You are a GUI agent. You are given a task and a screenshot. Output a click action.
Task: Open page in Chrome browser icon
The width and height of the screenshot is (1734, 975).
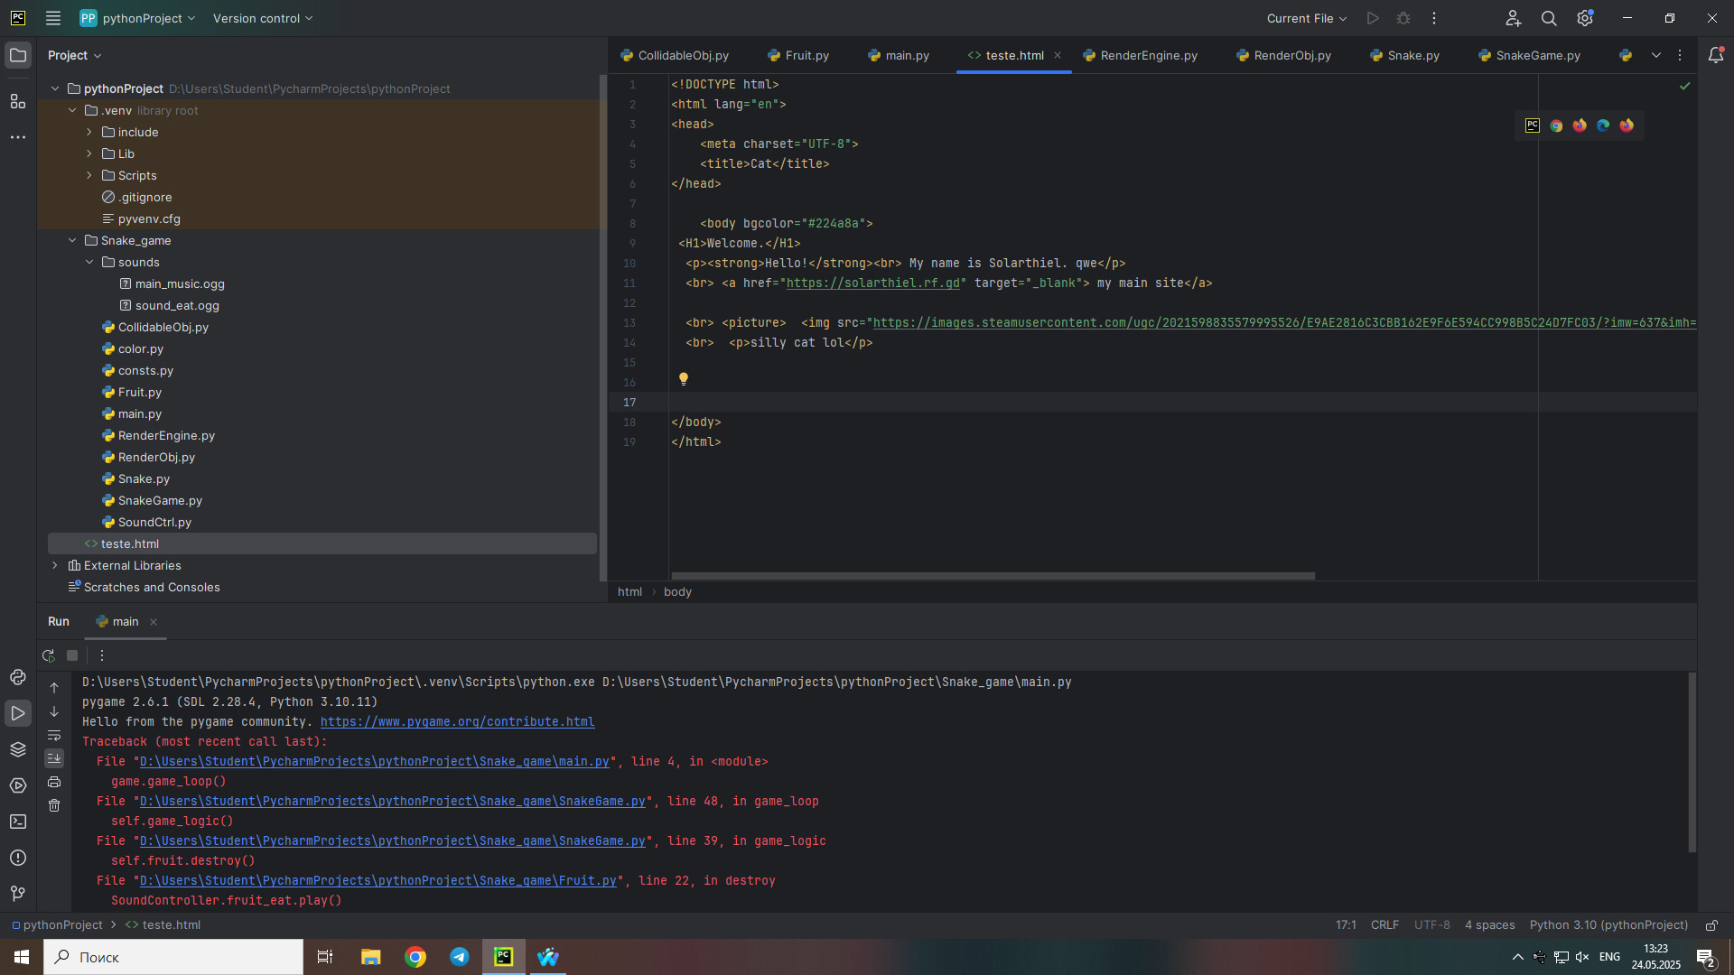click(x=1556, y=125)
